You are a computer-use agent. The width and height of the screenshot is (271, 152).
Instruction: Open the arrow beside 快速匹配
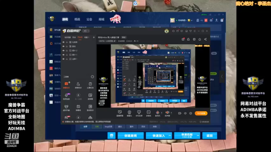pyautogui.click(x=198, y=136)
